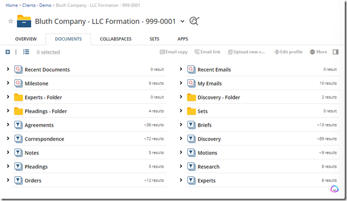
Task: Expand the Correspondence row
Action: click(8, 138)
